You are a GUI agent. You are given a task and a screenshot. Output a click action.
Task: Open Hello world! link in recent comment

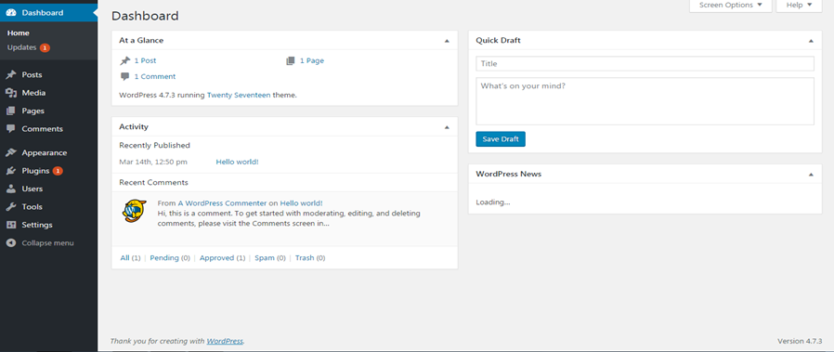[x=301, y=203]
